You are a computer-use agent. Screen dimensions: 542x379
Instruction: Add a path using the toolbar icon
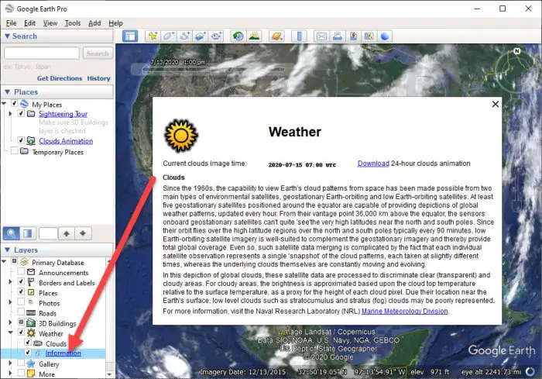pyautogui.click(x=184, y=36)
